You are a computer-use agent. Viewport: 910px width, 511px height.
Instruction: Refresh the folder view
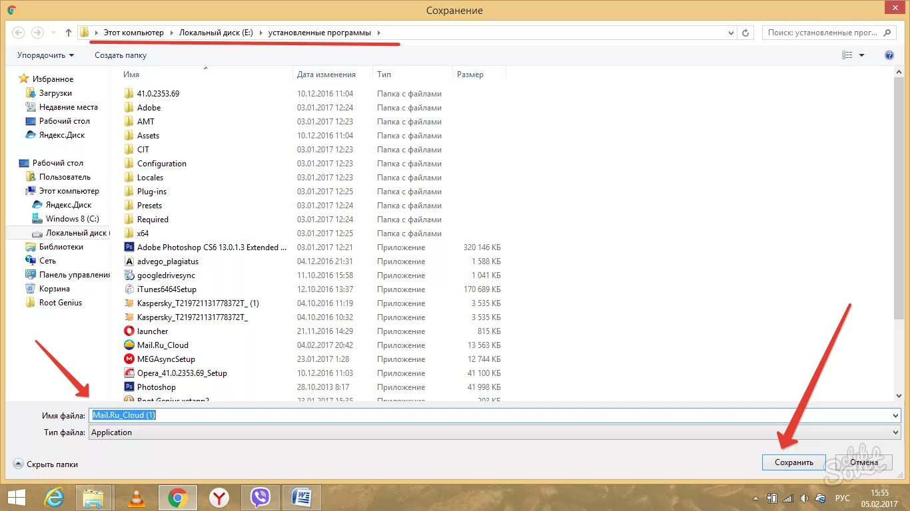pos(747,32)
